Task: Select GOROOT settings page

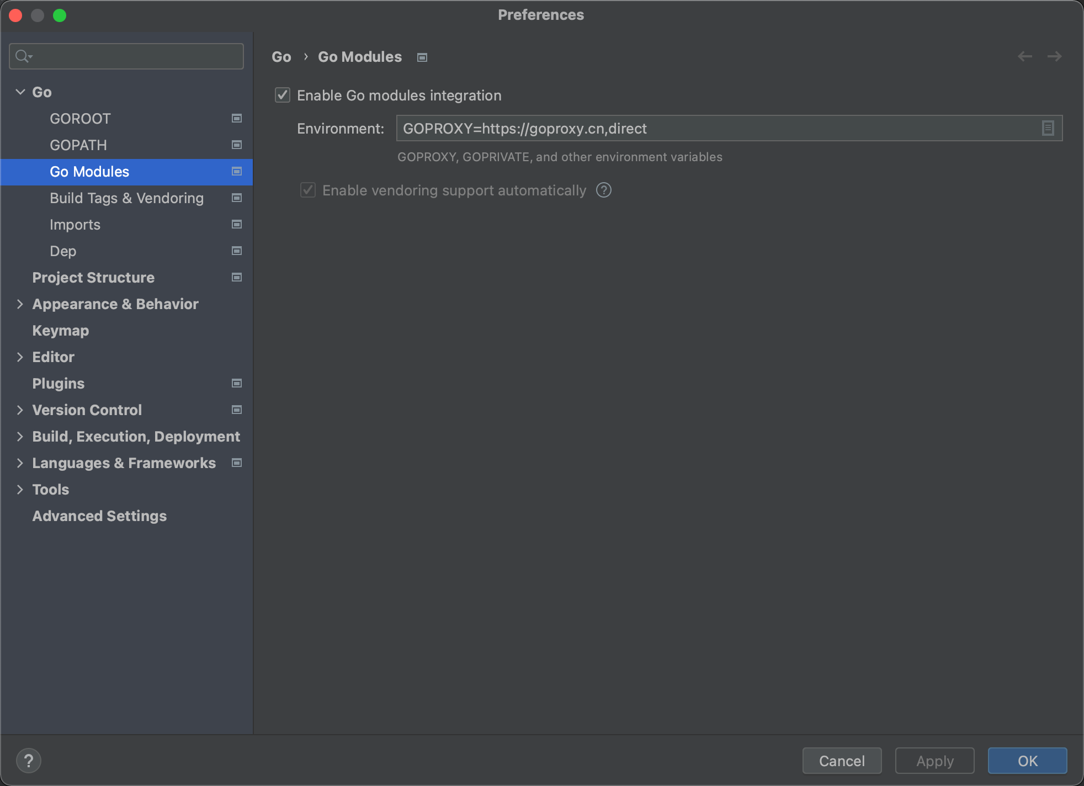Action: [x=127, y=118]
